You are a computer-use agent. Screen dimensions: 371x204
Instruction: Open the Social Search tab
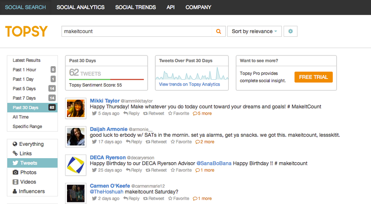click(x=26, y=7)
